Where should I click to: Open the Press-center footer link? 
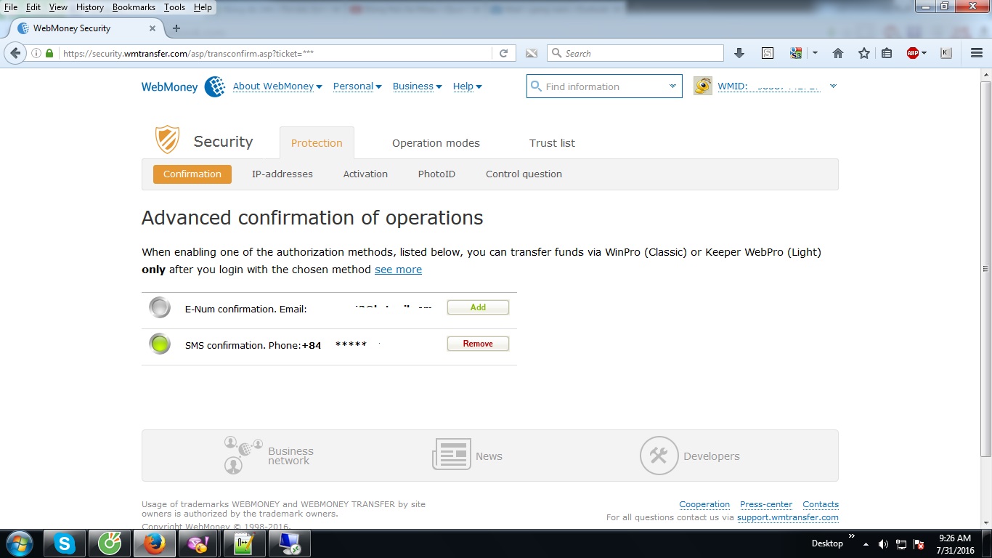(x=766, y=504)
